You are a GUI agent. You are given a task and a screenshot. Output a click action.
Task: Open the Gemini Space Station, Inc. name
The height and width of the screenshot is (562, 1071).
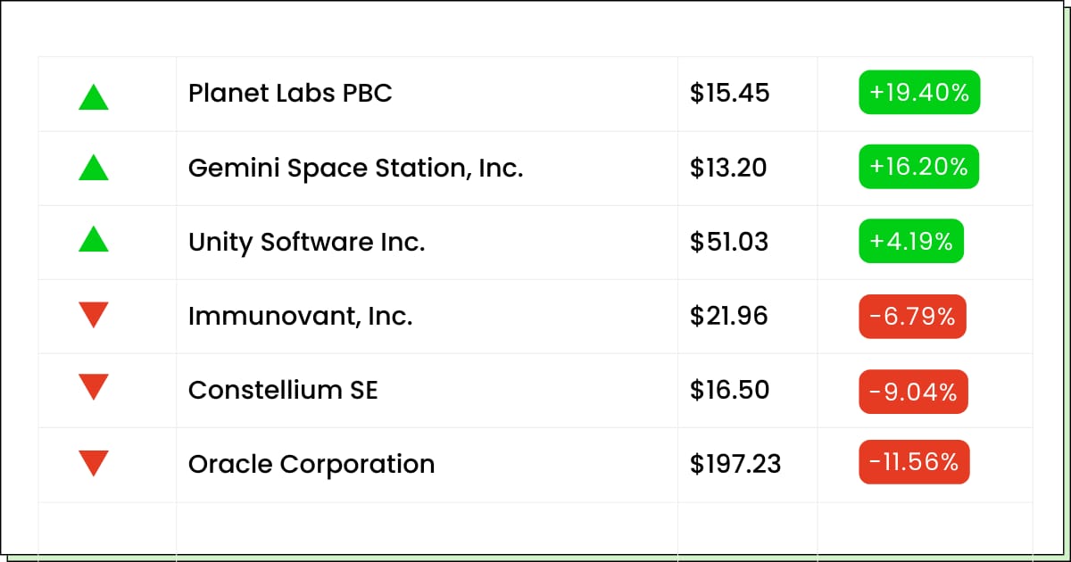[355, 168]
